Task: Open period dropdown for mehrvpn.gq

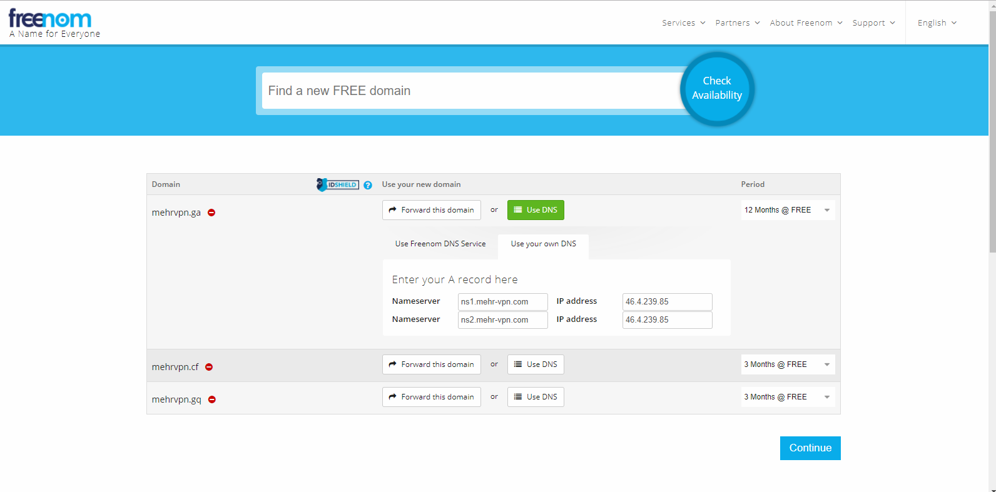Action: coord(787,397)
